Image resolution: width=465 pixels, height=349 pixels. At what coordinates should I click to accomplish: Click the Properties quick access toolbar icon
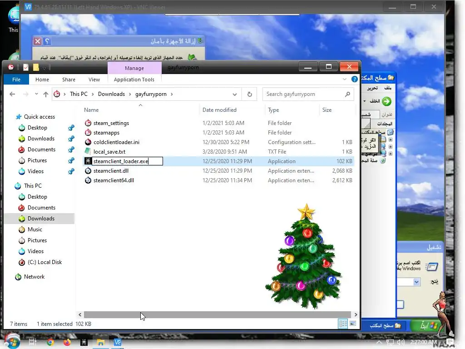[x=26, y=67]
